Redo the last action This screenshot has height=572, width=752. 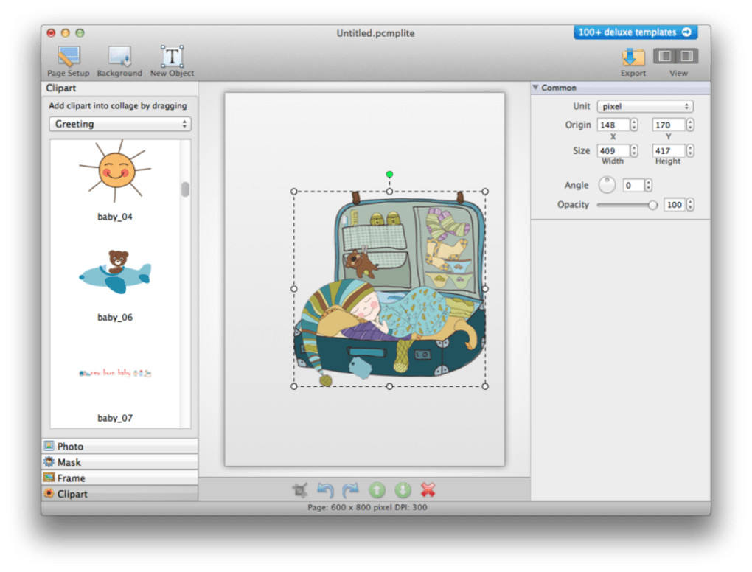[x=350, y=490]
